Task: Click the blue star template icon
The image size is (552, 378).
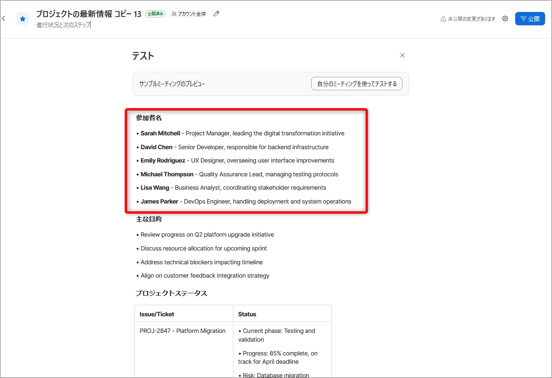Action: coord(23,19)
